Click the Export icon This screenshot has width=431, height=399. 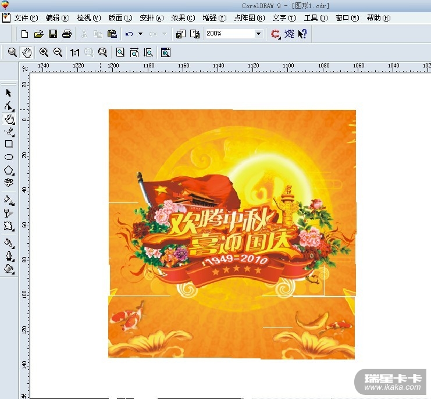click(x=195, y=34)
